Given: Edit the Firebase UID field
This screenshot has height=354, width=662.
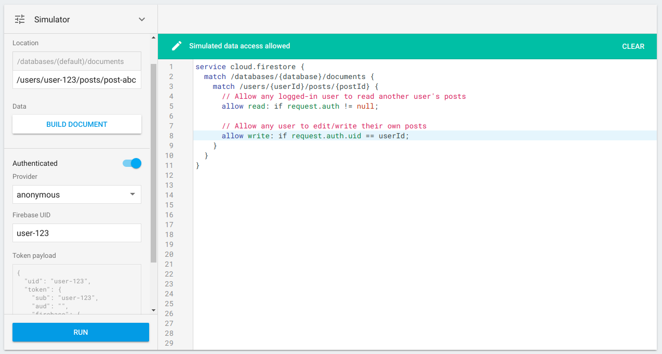Looking at the screenshot, I should [77, 233].
